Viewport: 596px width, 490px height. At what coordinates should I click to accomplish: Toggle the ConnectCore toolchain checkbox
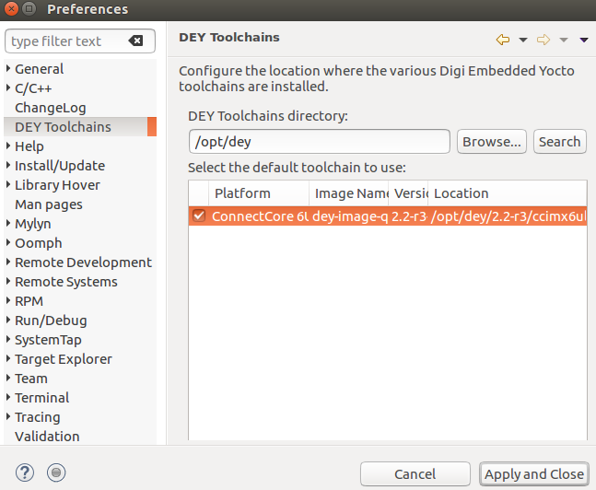[x=199, y=216]
